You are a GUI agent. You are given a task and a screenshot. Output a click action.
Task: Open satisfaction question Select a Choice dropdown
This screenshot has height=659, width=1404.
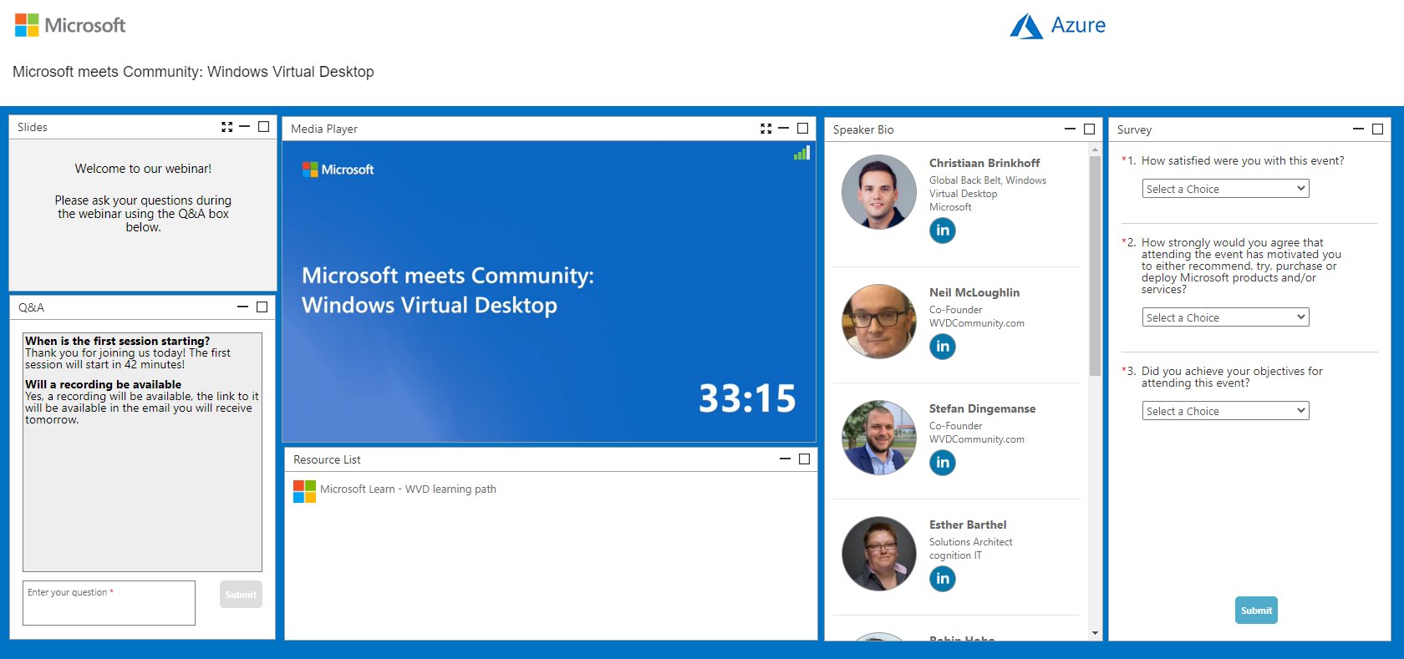(x=1225, y=189)
